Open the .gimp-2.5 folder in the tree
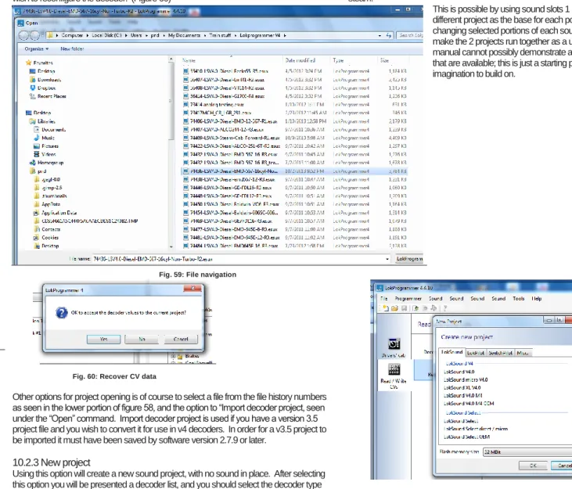The width and height of the screenshot is (572, 489). tap(49, 188)
